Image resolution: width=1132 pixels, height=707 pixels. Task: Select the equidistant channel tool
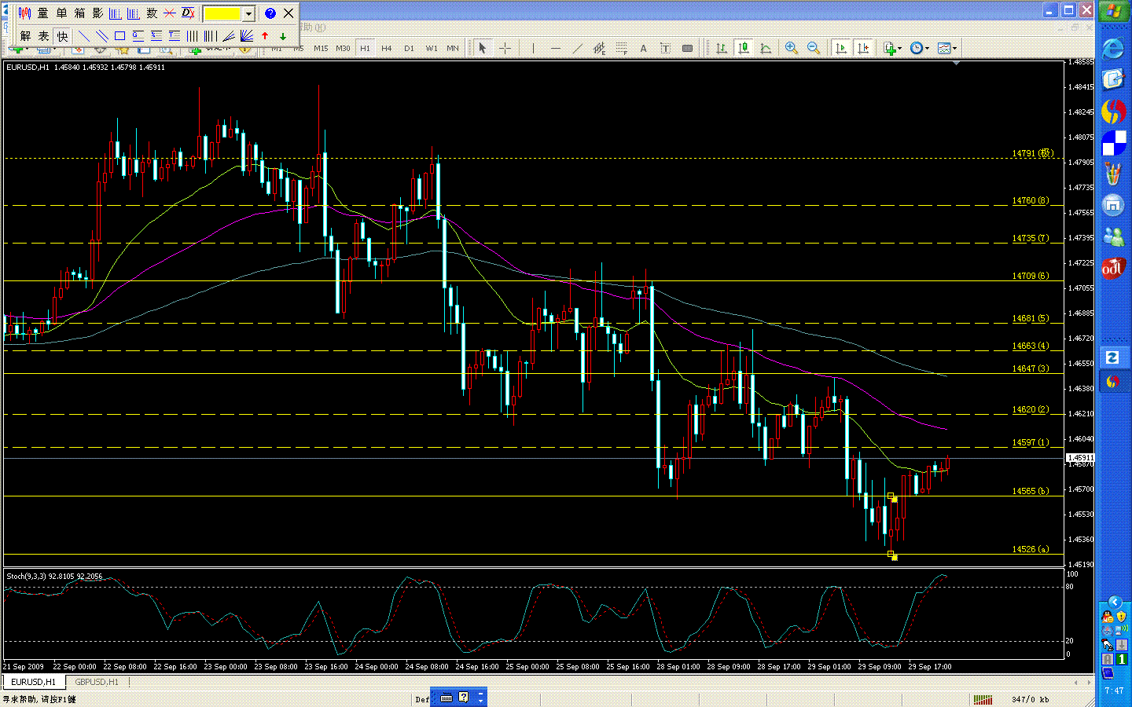coord(599,49)
